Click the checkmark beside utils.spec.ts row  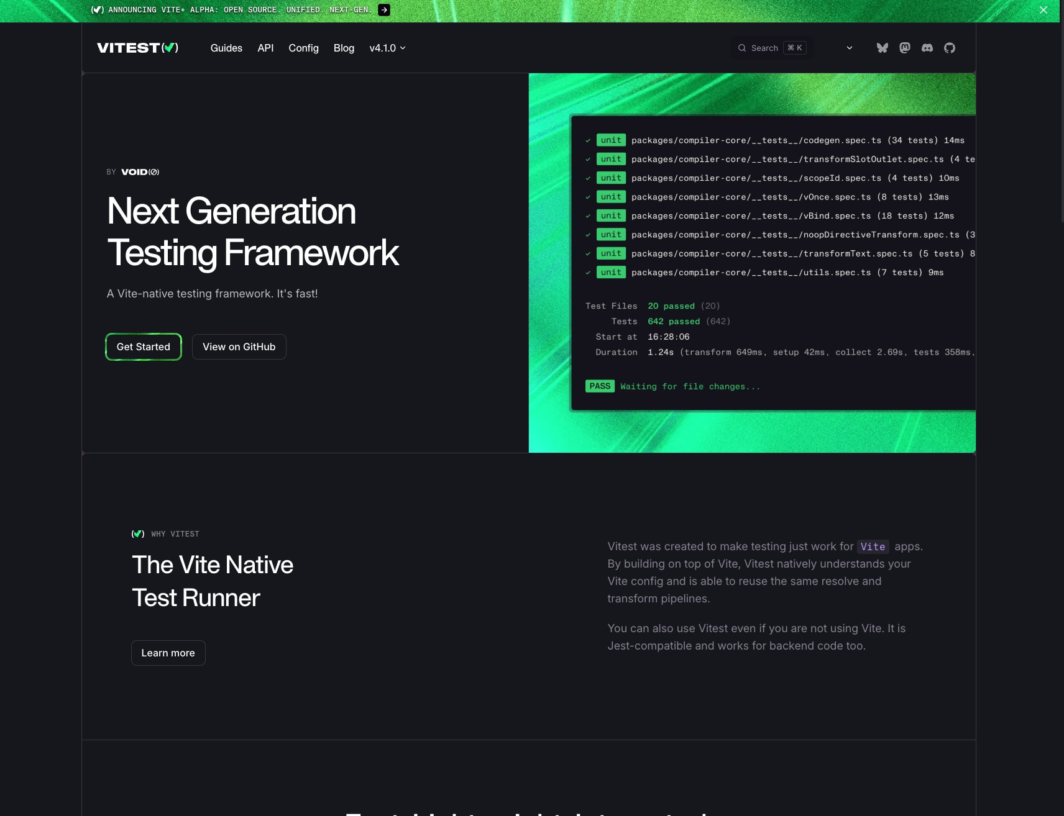click(x=588, y=273)
